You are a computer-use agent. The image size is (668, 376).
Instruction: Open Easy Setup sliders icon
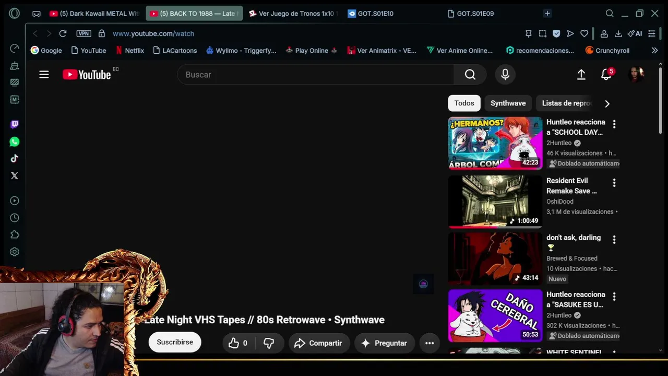tap(652, 33)
